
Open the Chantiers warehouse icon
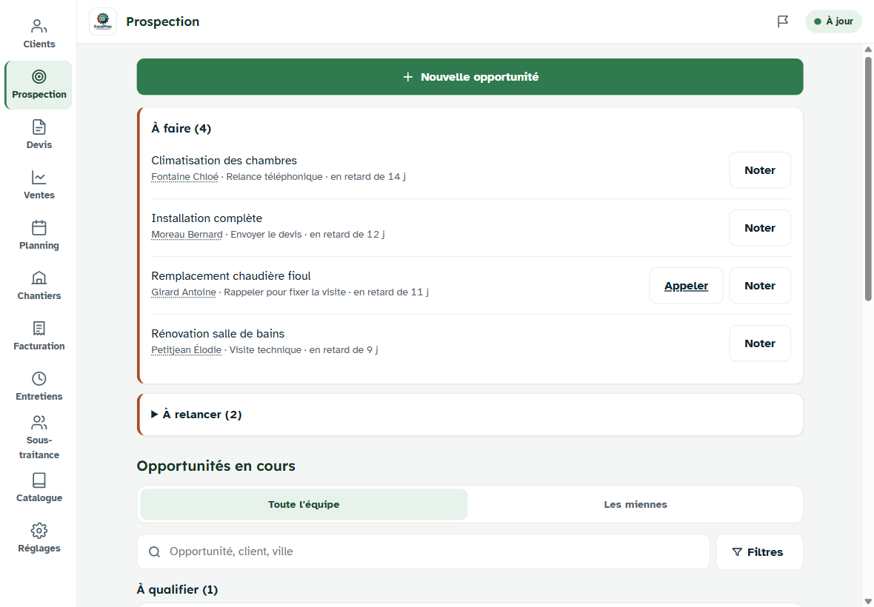click(x=39, y=278)
